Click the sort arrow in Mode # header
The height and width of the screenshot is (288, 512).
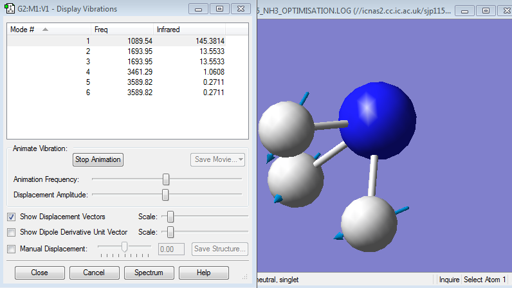[45, 30]
